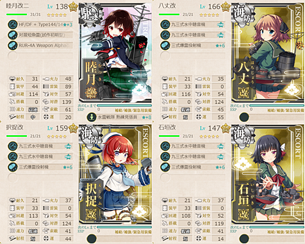Click the sonar icon beside HF/DF + Type144/147

point(12,24)
